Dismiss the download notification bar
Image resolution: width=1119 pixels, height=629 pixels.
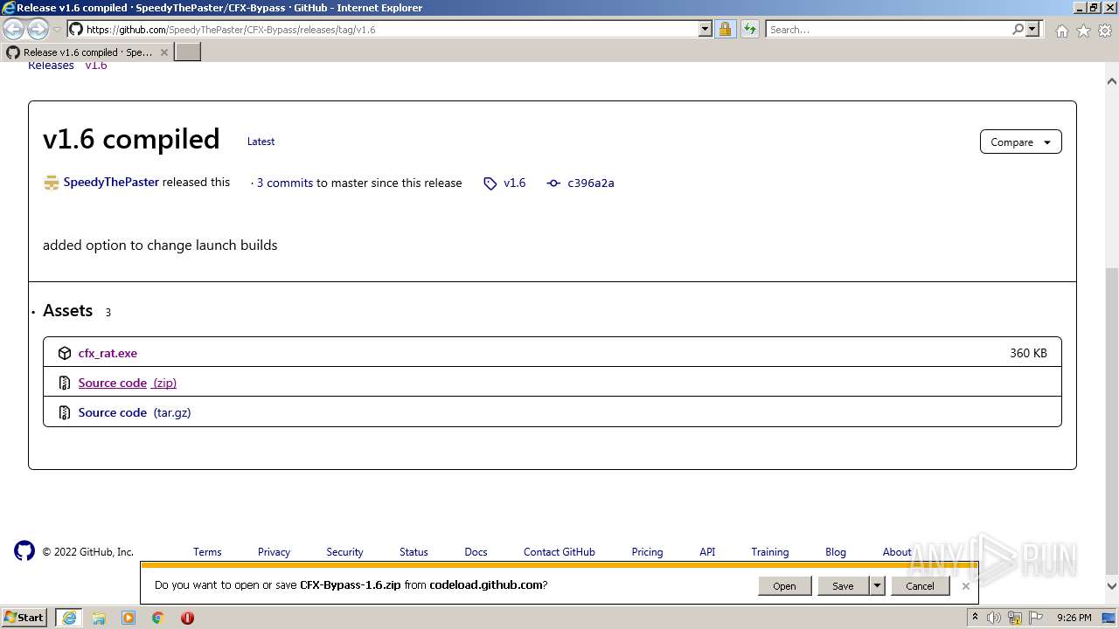pos(965,586)
